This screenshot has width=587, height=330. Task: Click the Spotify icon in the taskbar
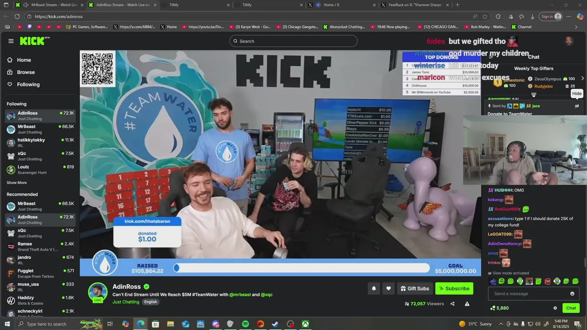coord(245,324)
